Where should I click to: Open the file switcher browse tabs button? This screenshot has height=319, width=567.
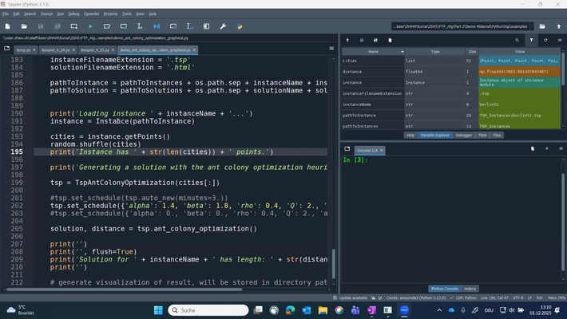(x=6, y=49)
